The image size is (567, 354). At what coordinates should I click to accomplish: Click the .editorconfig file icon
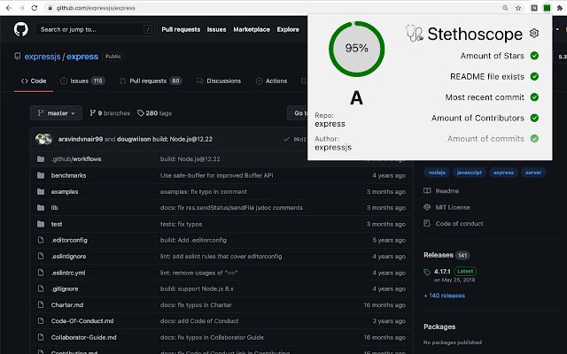coord(41,240)
